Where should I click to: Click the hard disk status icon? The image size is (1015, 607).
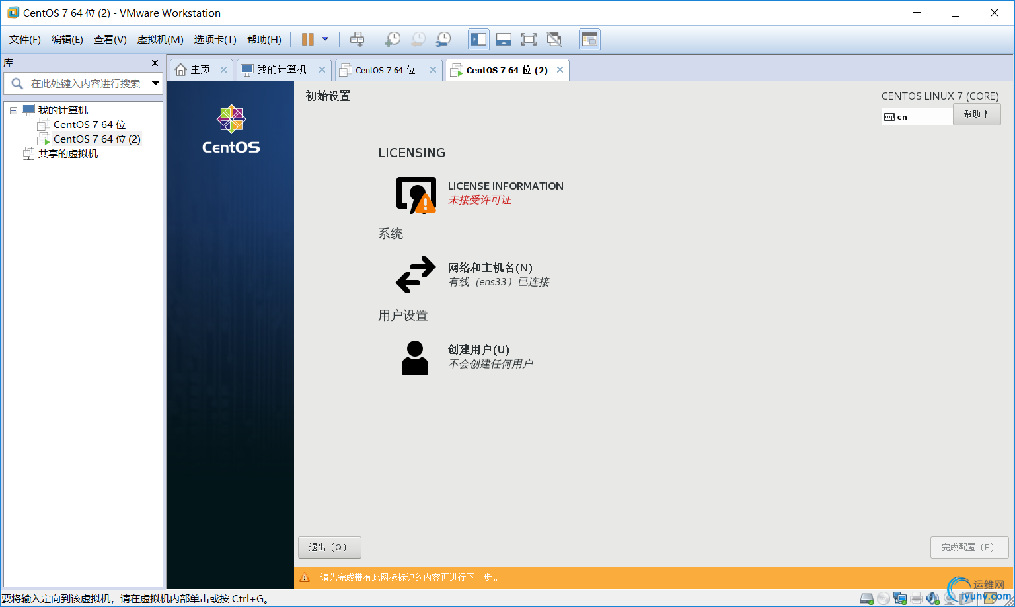[x=867, y=599]
